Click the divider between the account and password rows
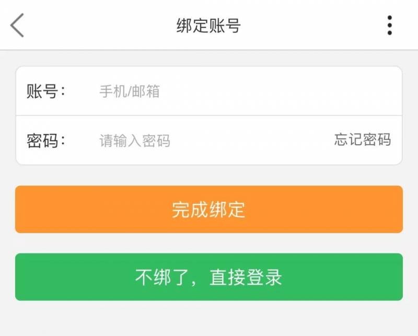This screenshot has width=418, height=336. (x=209, y=115)
